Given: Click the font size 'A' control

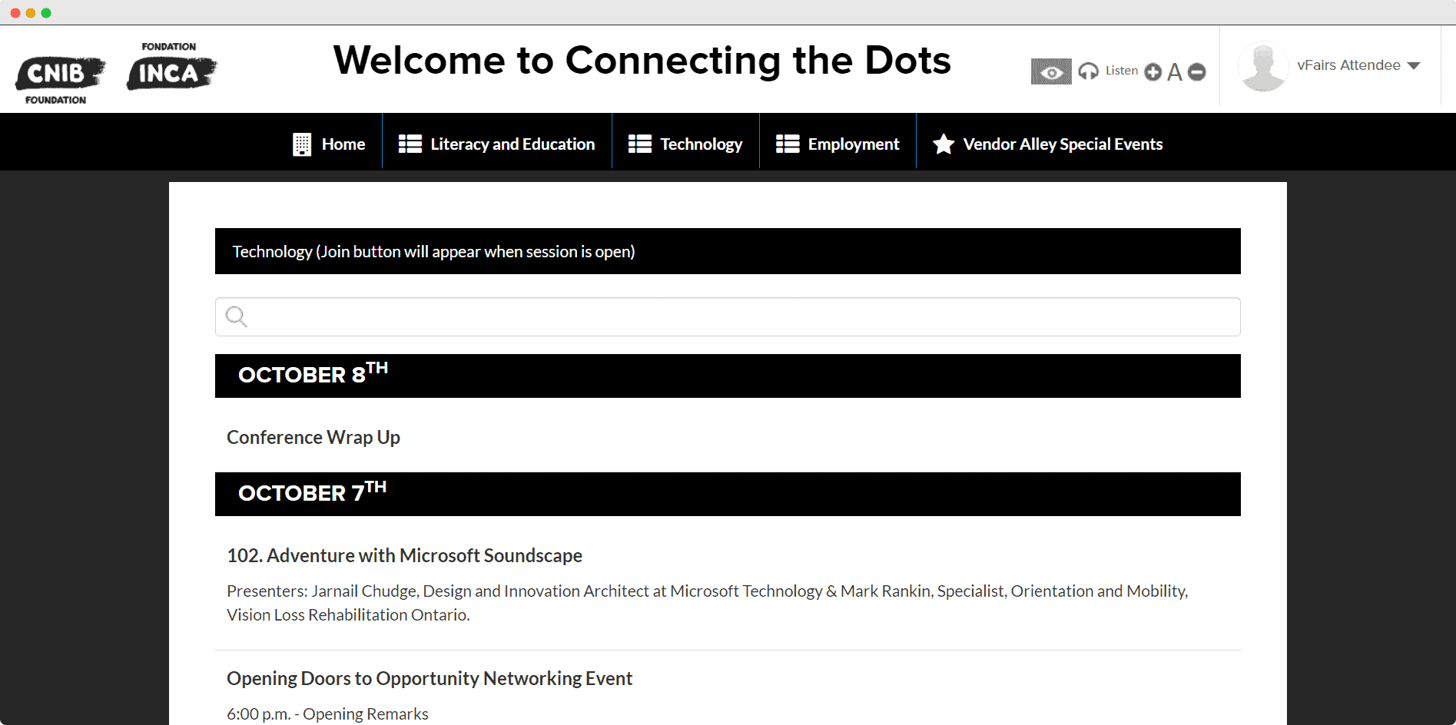Looking at the screenshot, I should 1174,72.
